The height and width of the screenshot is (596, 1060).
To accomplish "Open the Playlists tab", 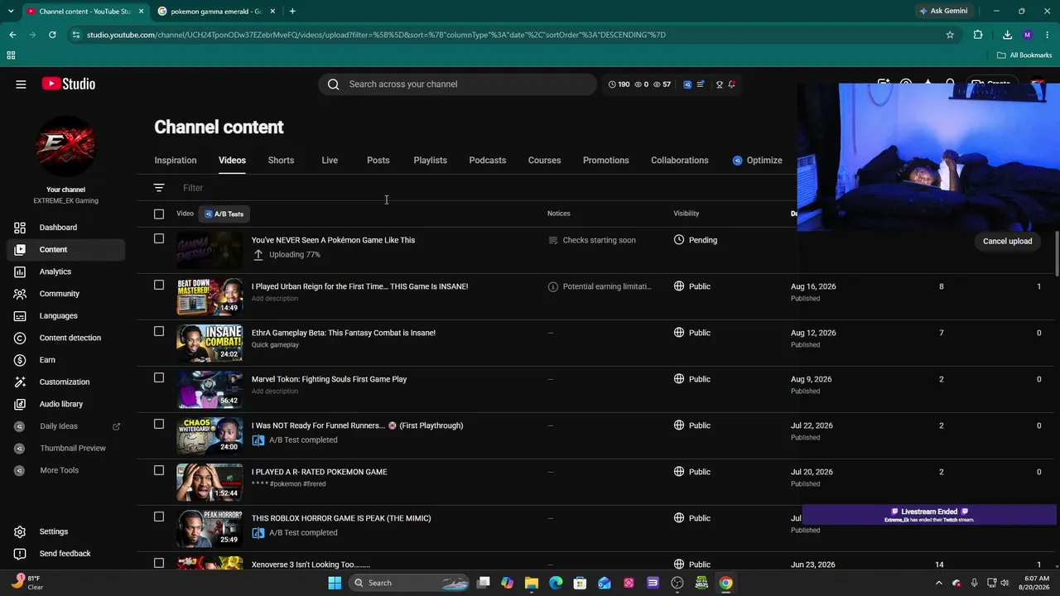I will click(x=430, y=161).
